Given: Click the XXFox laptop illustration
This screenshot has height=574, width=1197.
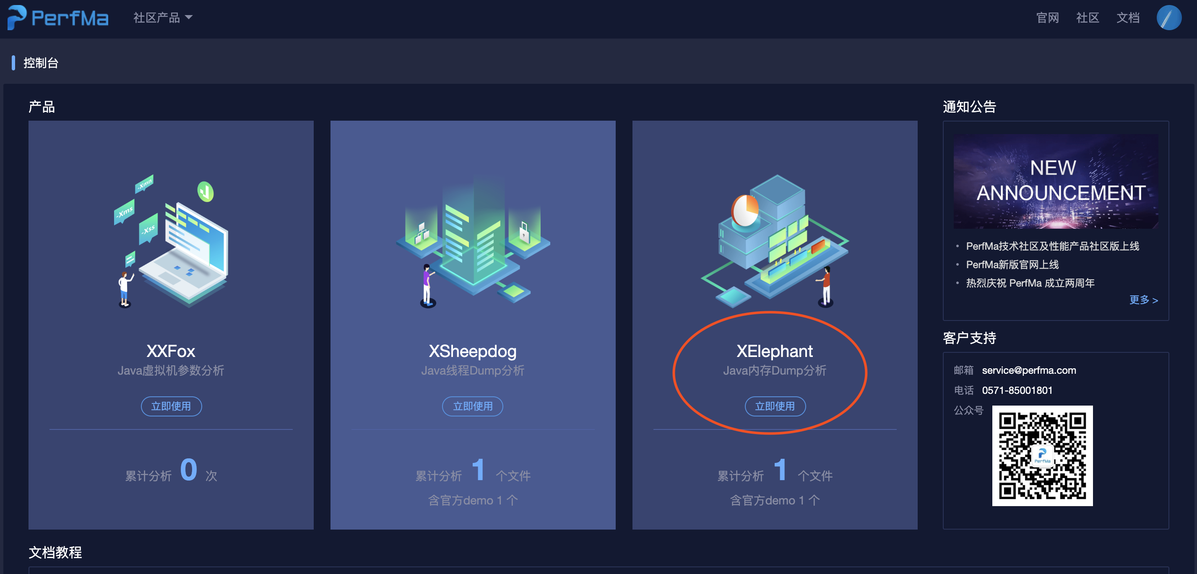Looking at the screenshot, I should click(171, 241).
